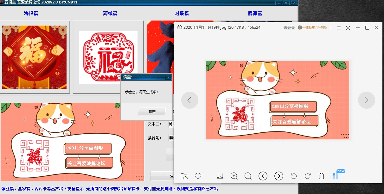Zoom in with the magnifier plus icon
This screenshot has height=194, width=384.
tap(234, 176)
